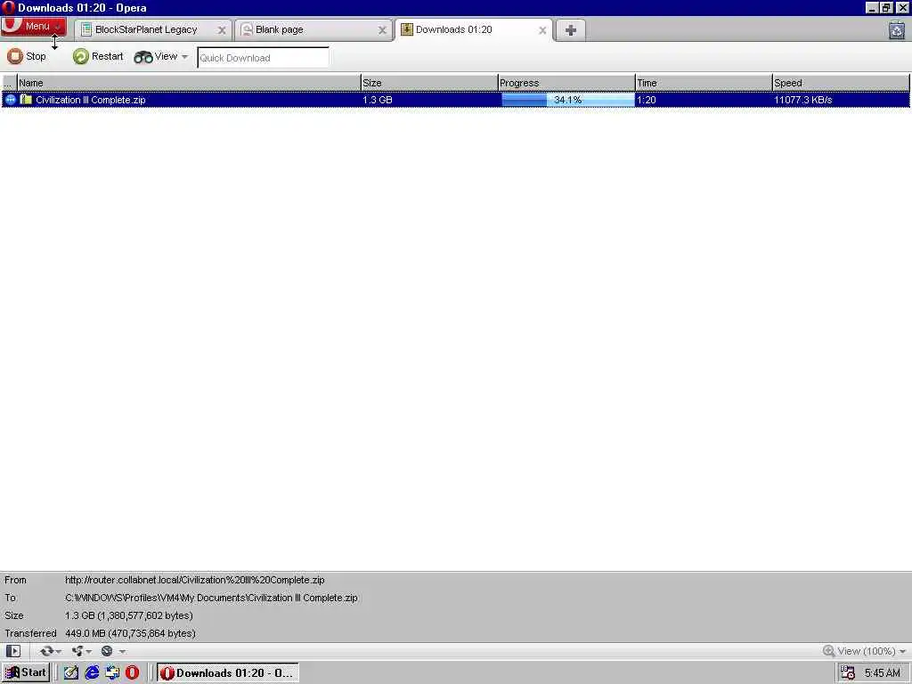The image size is (912, 684).
Task: Minimize the Opera window
Action: pyautogui.click(x=871, y=7)
